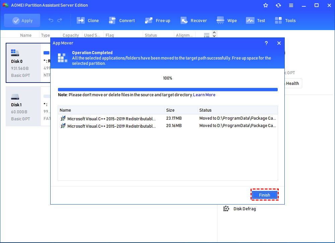Click the Flag column header
This screenshot has width=335, height=243.
point(110,35)
